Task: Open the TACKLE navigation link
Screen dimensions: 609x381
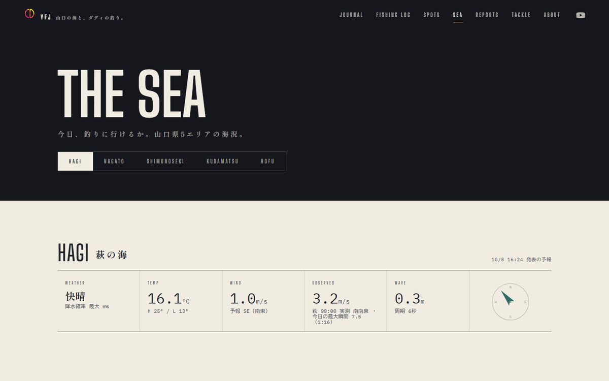Action: click(x=521, y=15)
